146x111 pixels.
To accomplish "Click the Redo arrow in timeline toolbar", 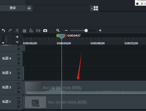I will [10, 30].
